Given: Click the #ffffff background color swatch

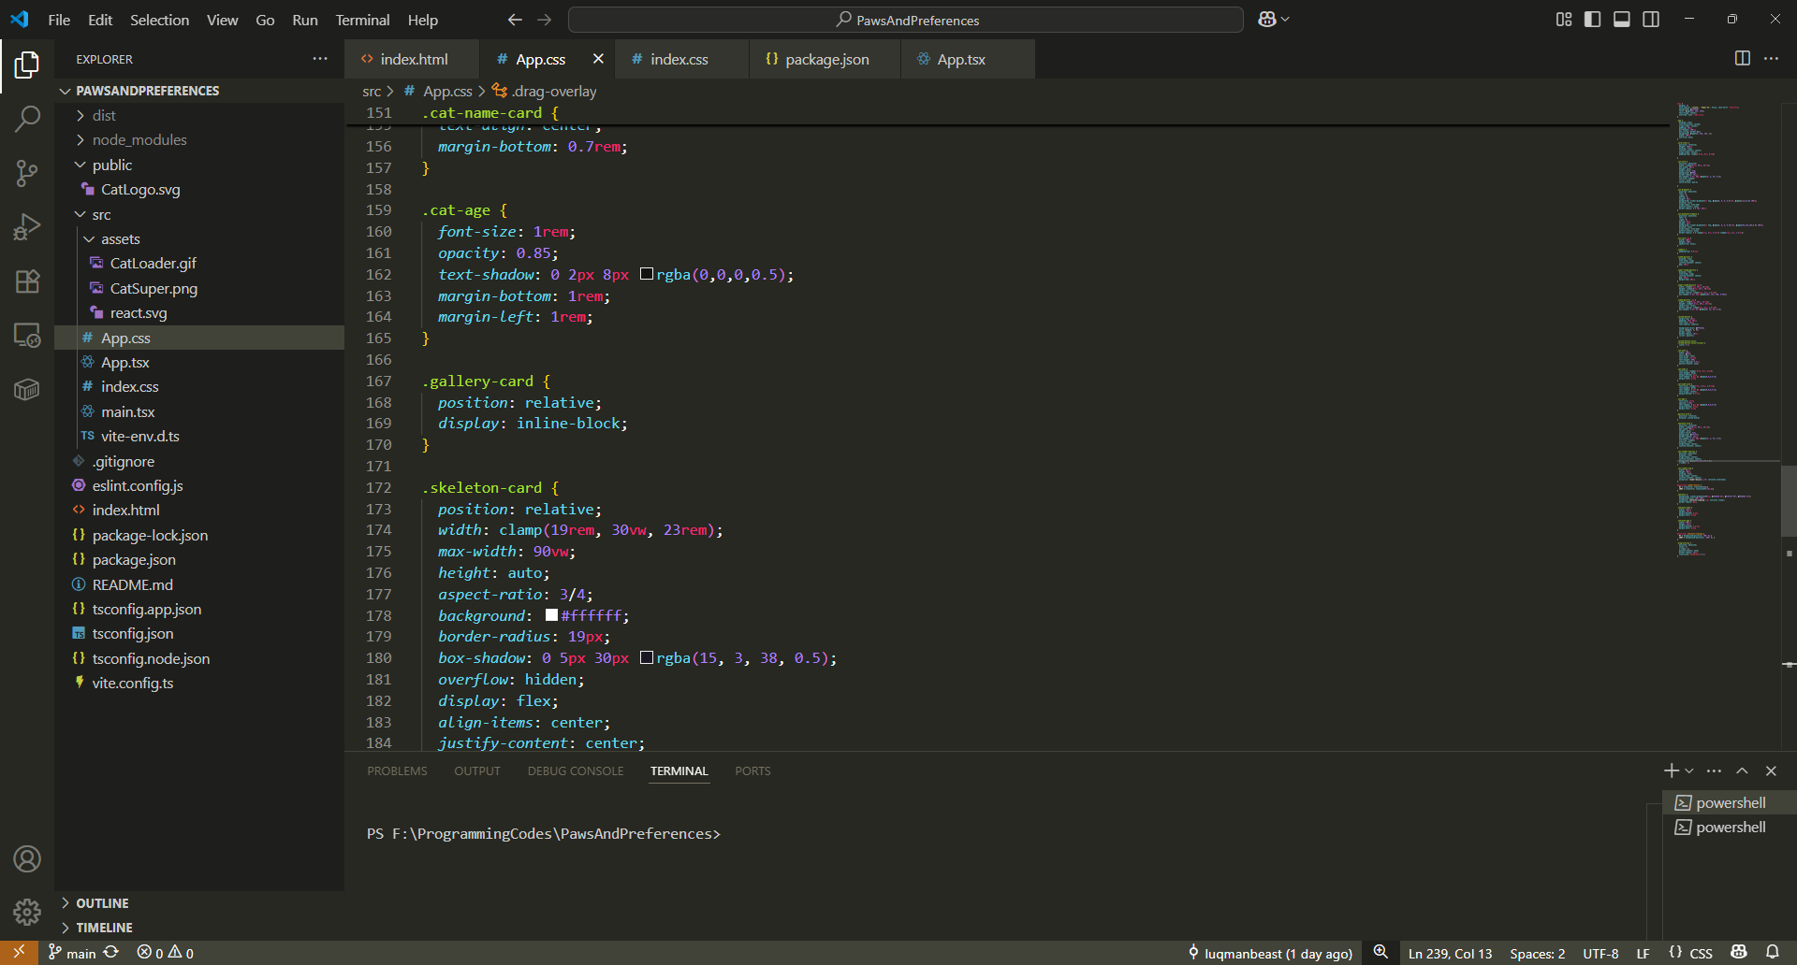Looking at the screenshot, I should coord(551,615).
